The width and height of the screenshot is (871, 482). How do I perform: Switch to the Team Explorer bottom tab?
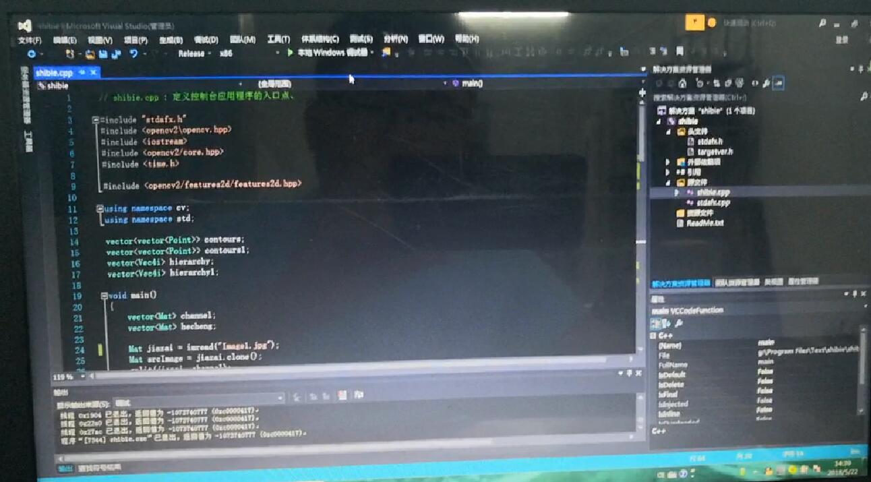tap(737, 282)
